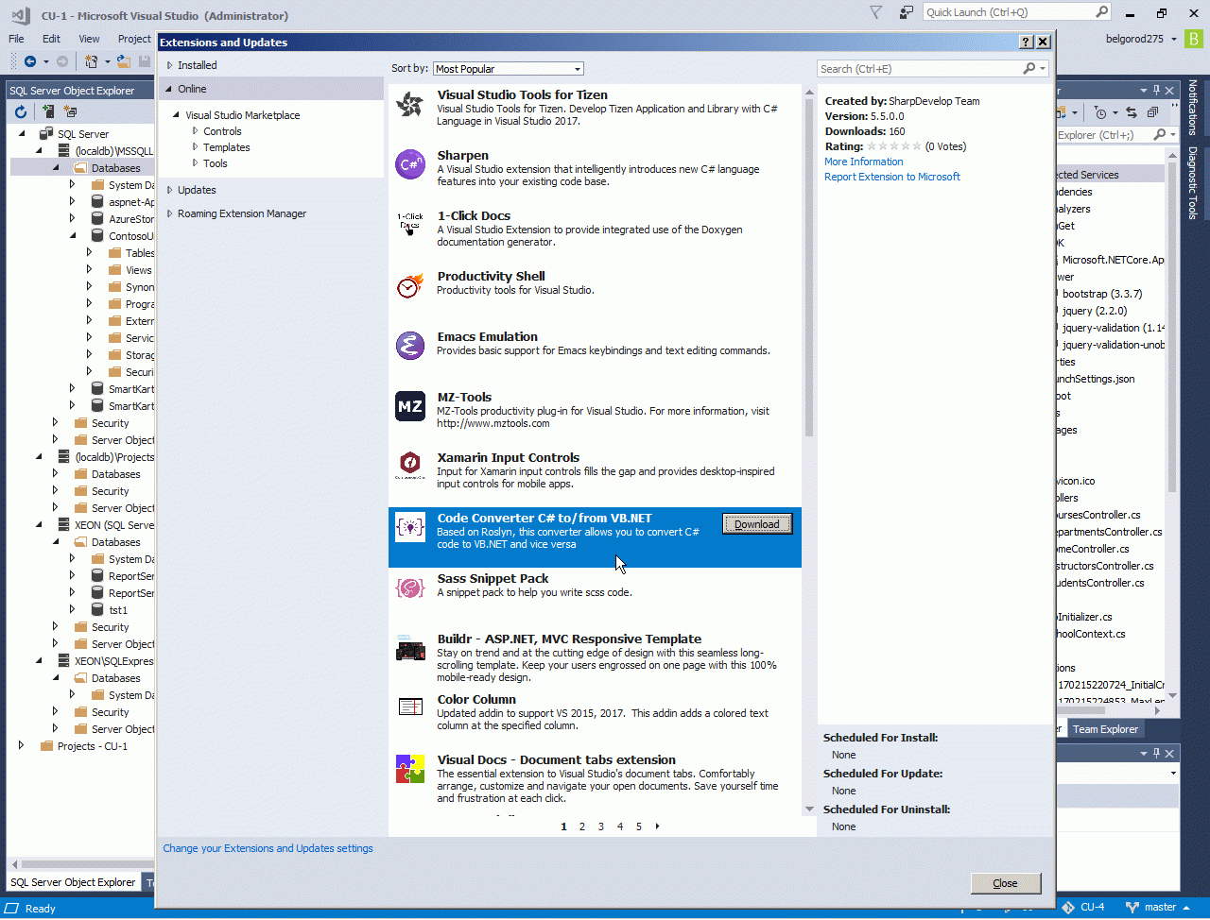Click the Productivity Shell extension icon
Image resolution: width=1210 pixels, height=920 pixels.
410,285
